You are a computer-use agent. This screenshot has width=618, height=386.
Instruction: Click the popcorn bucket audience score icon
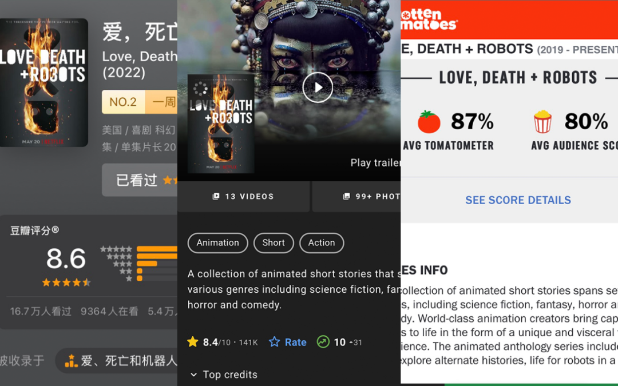point(542,121)
